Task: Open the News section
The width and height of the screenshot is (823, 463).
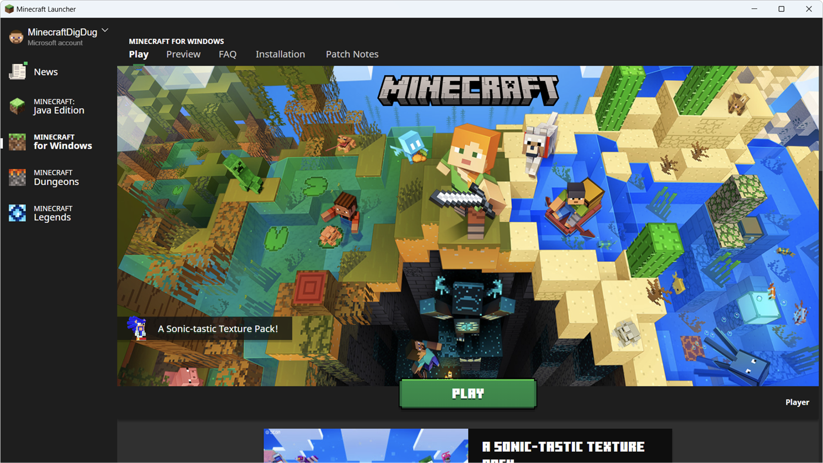Action: [45, 71]
